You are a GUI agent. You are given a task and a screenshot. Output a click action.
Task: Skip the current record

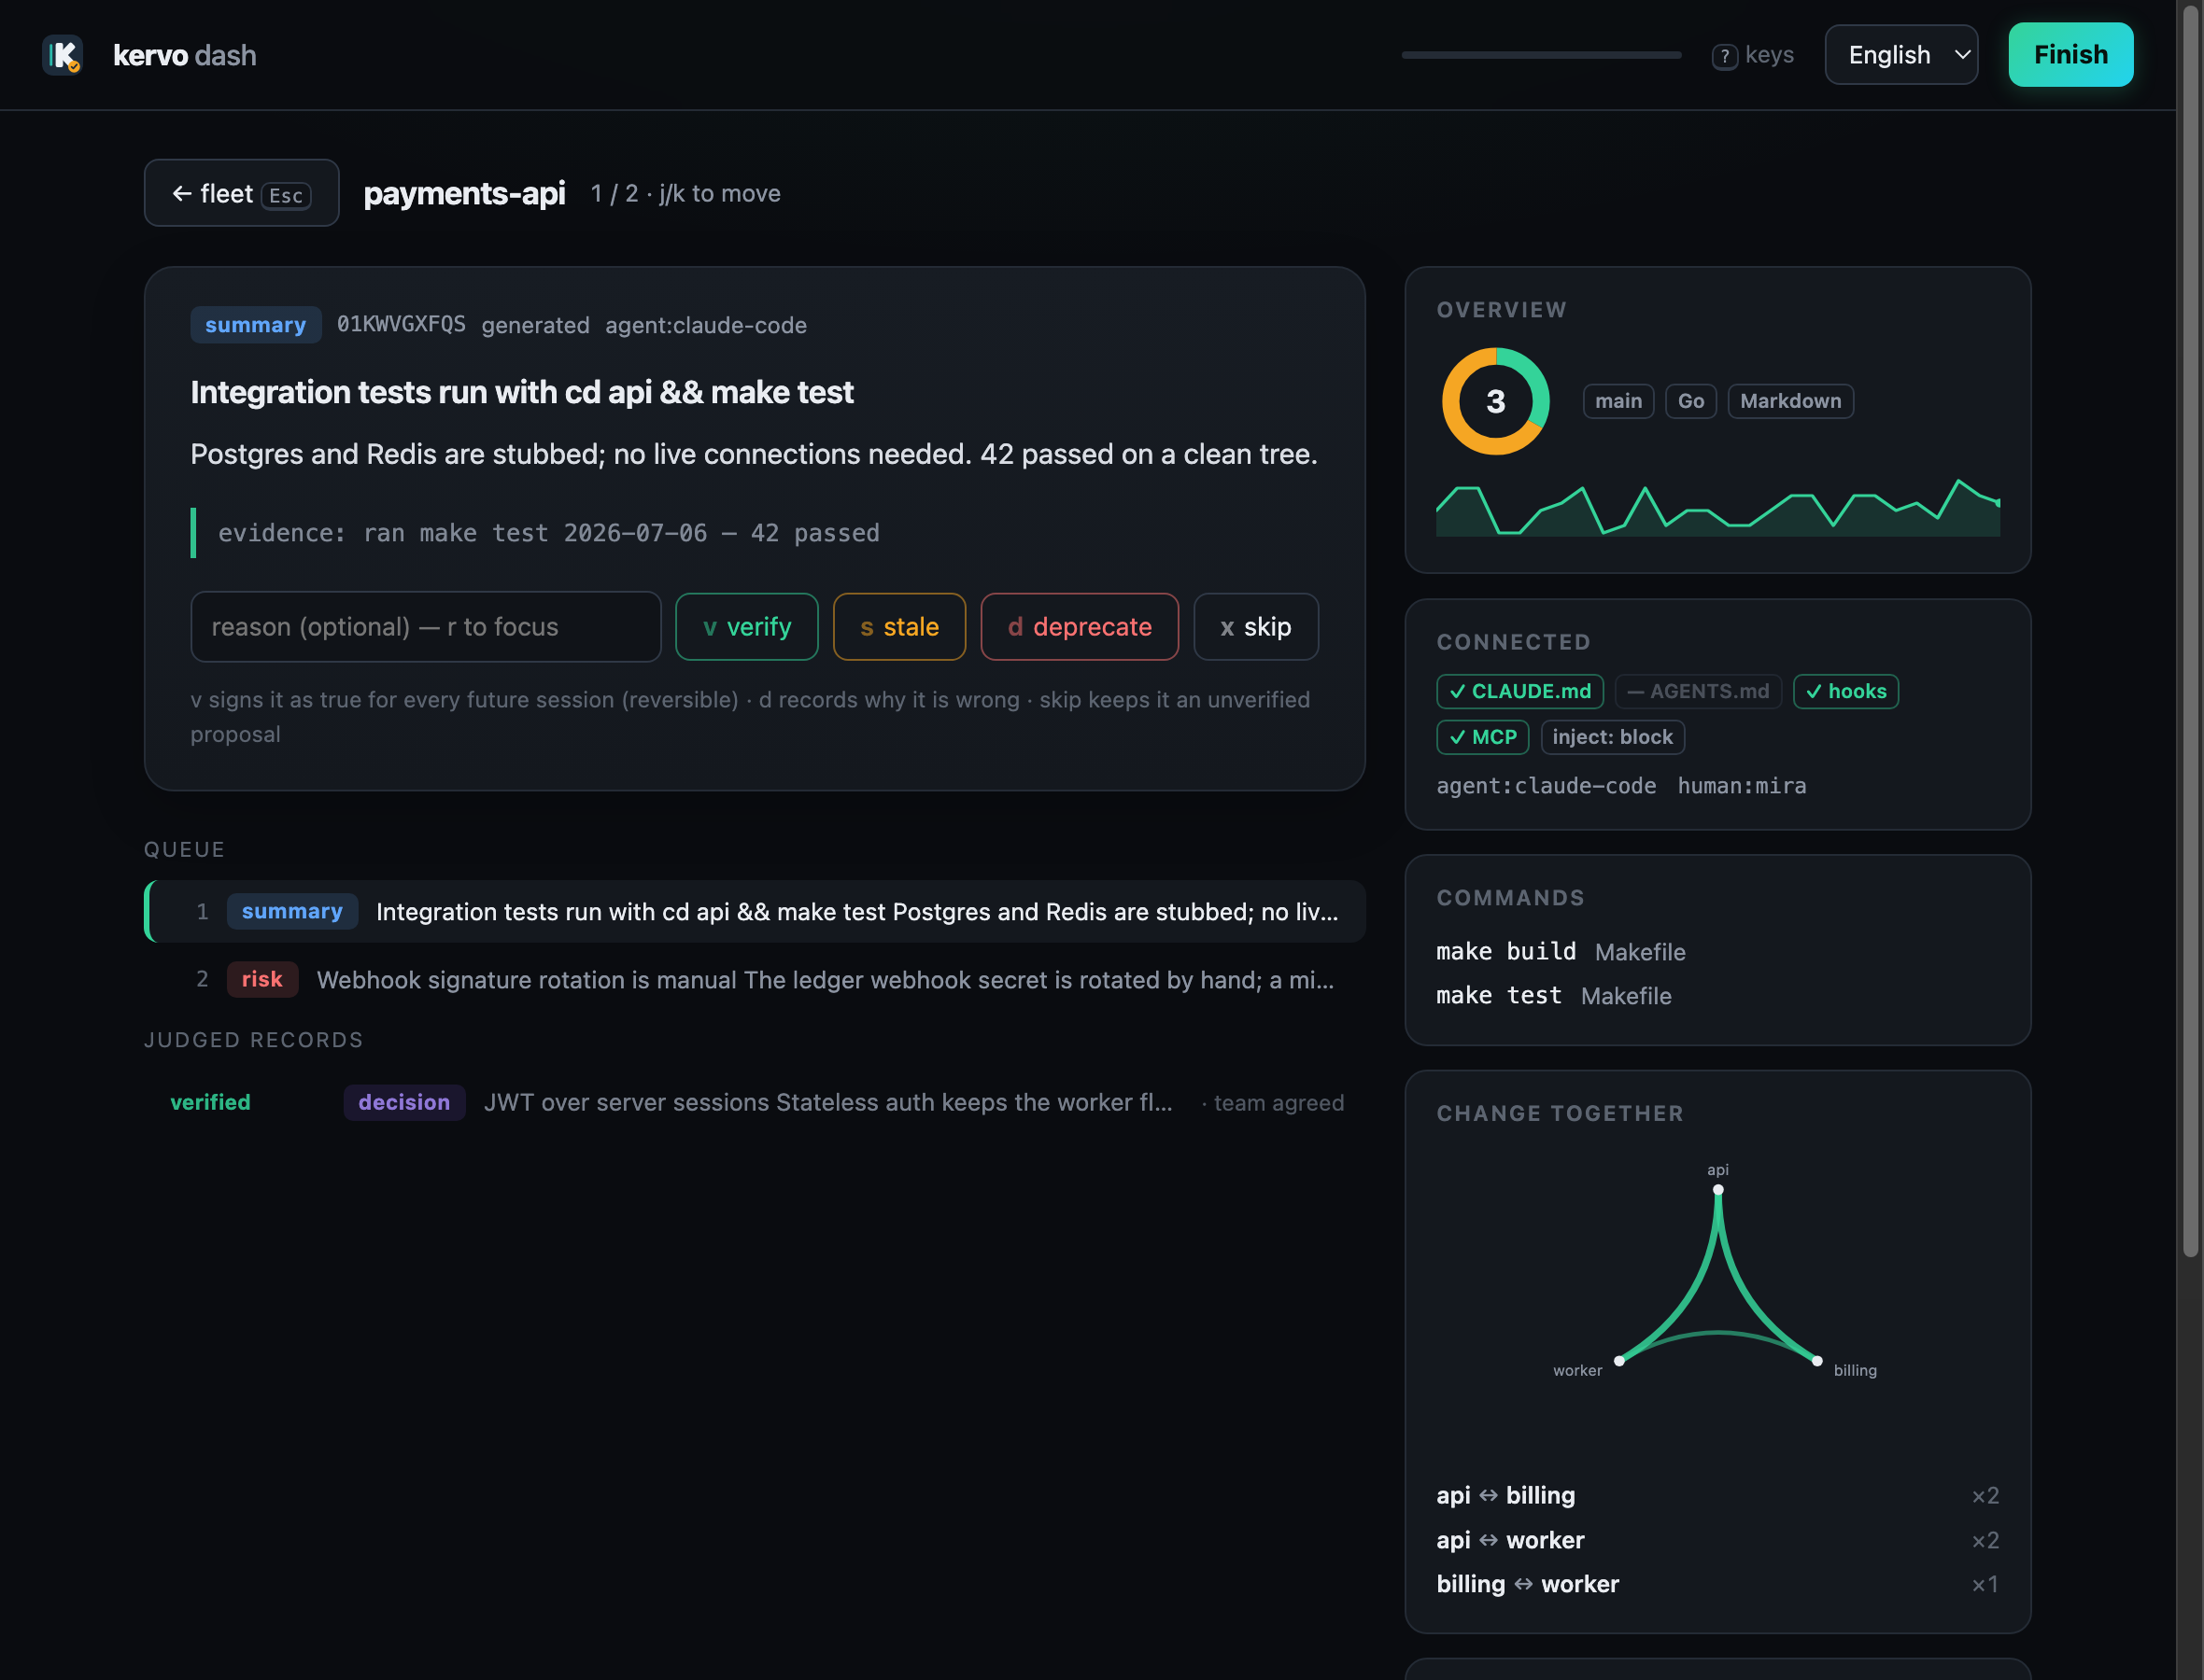point(1255,627)
